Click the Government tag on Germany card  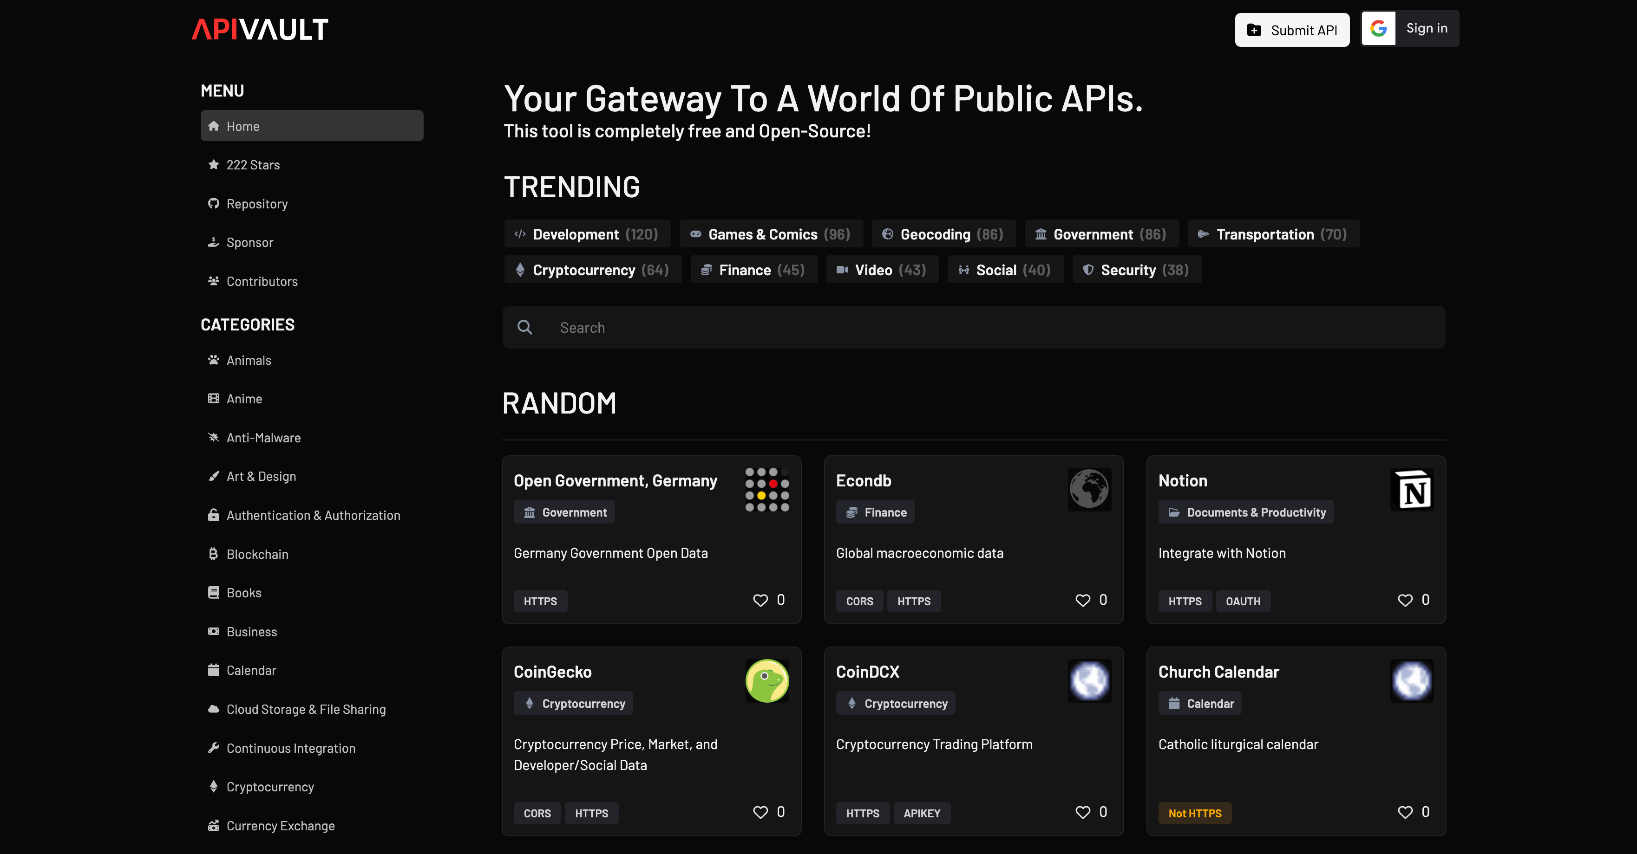[x=564, y=512]
